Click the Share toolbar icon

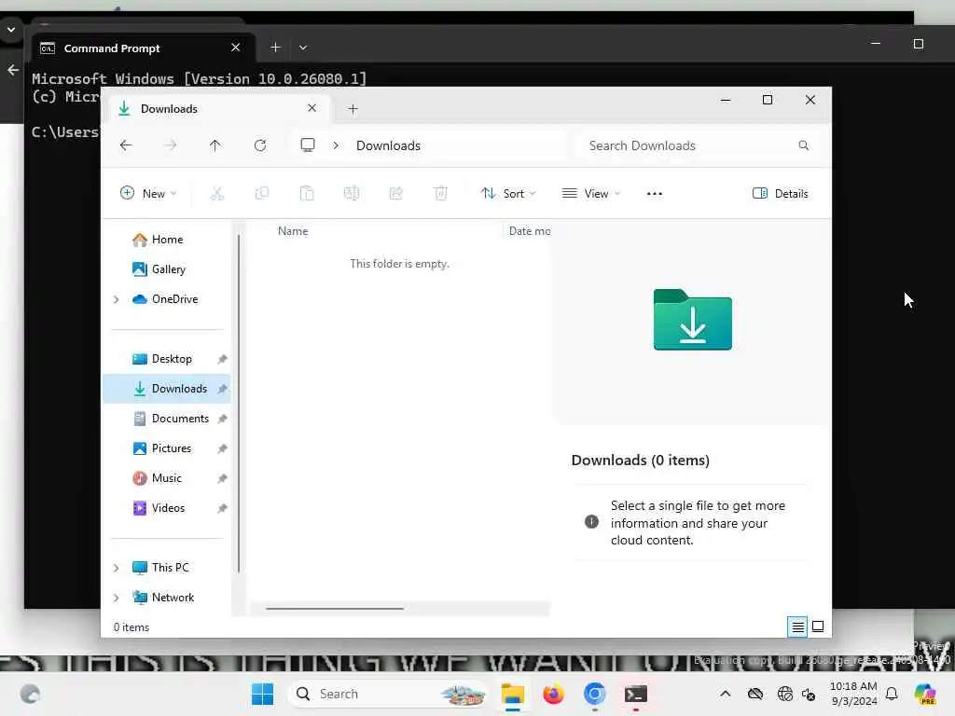(x=395, y=194)
